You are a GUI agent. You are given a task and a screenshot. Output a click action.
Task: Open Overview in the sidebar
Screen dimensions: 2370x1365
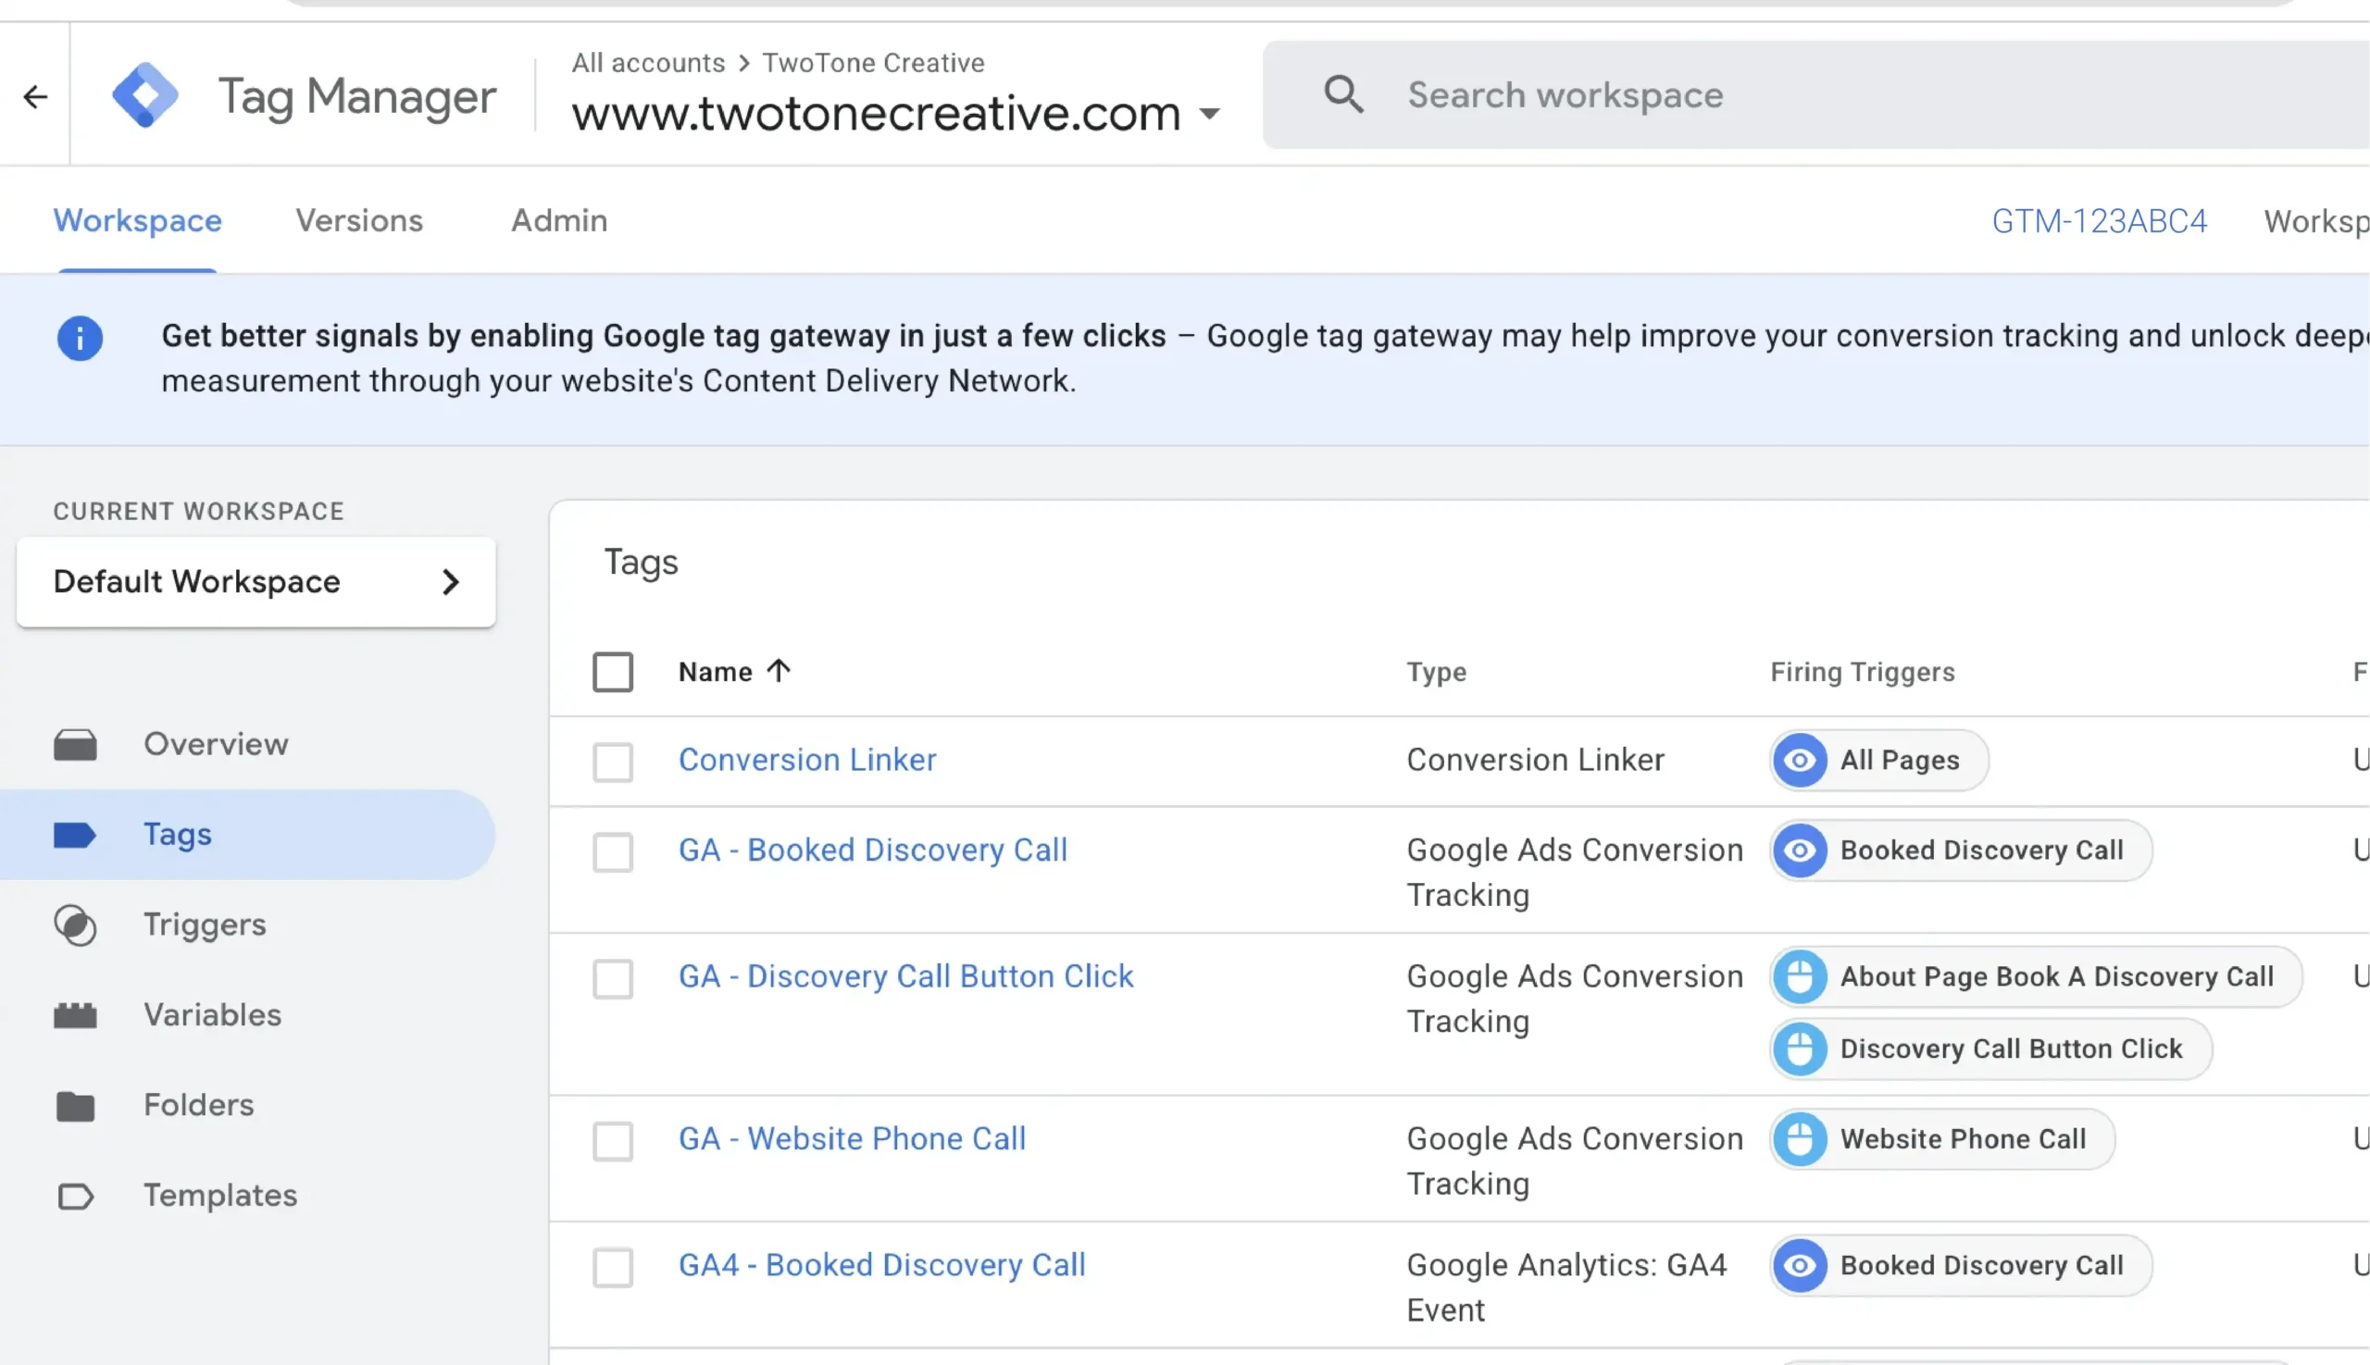(x=216, y=744)
